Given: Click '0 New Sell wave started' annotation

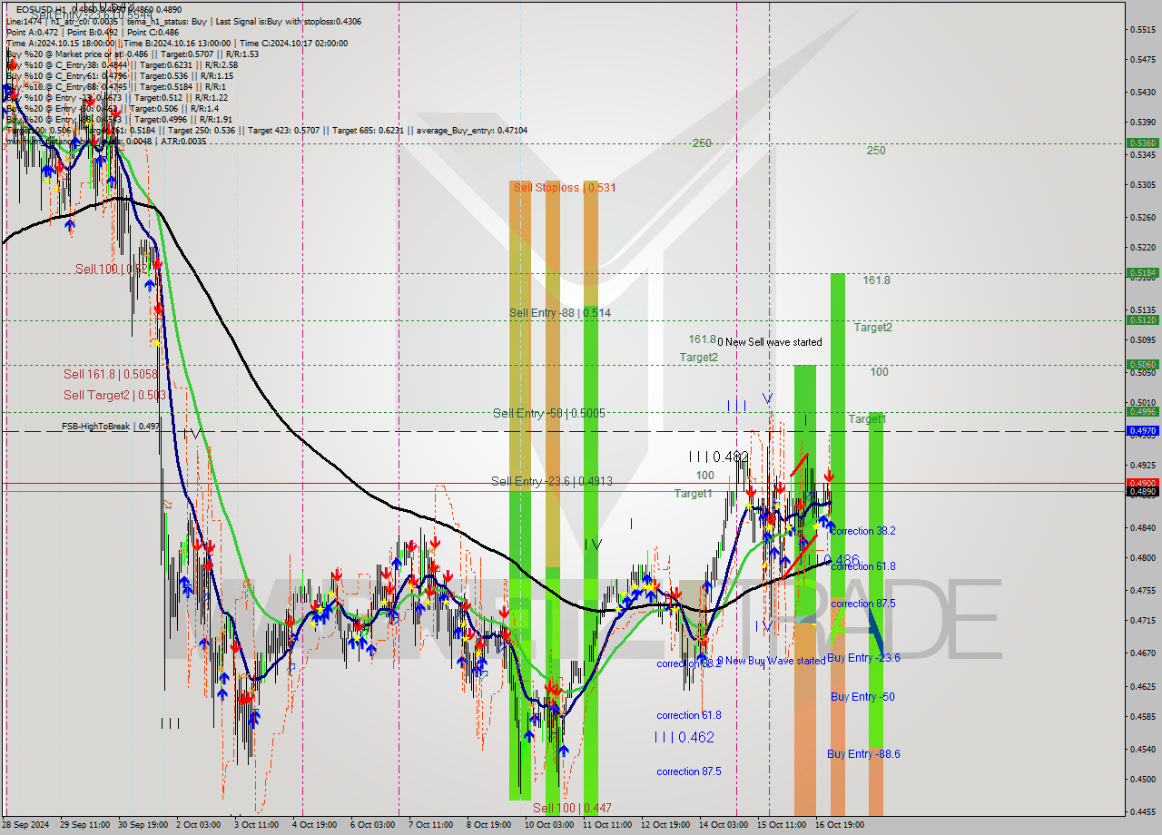Looking at the screenshot, I should click(770, 342).
